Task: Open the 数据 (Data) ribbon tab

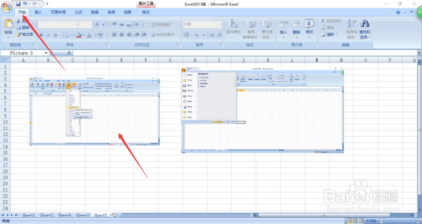Action: click(x=95, y=12)
